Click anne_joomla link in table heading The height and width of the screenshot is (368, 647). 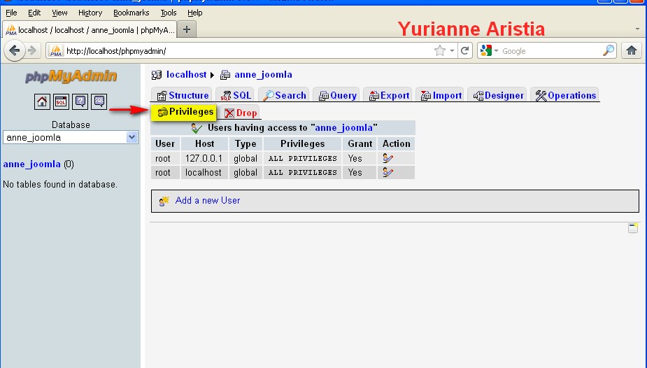pyautogui.click(x=343, y=128)
